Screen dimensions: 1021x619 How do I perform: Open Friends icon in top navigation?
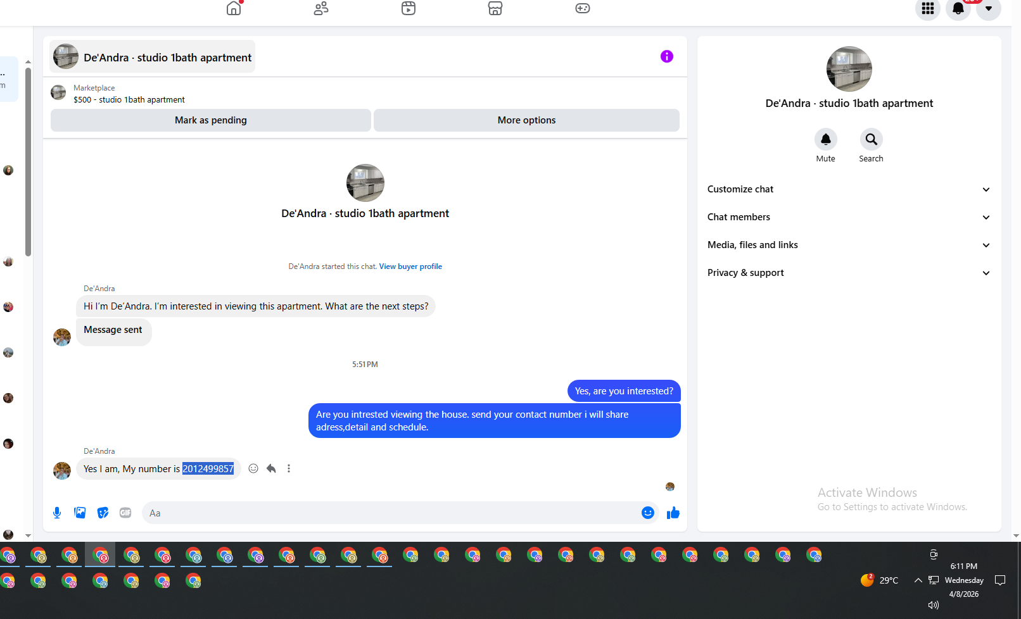[x=321, y=8]
